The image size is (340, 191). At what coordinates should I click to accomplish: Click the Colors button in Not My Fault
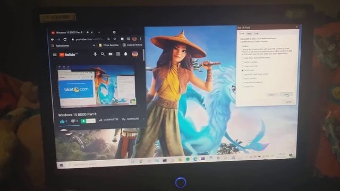point(271,95)
